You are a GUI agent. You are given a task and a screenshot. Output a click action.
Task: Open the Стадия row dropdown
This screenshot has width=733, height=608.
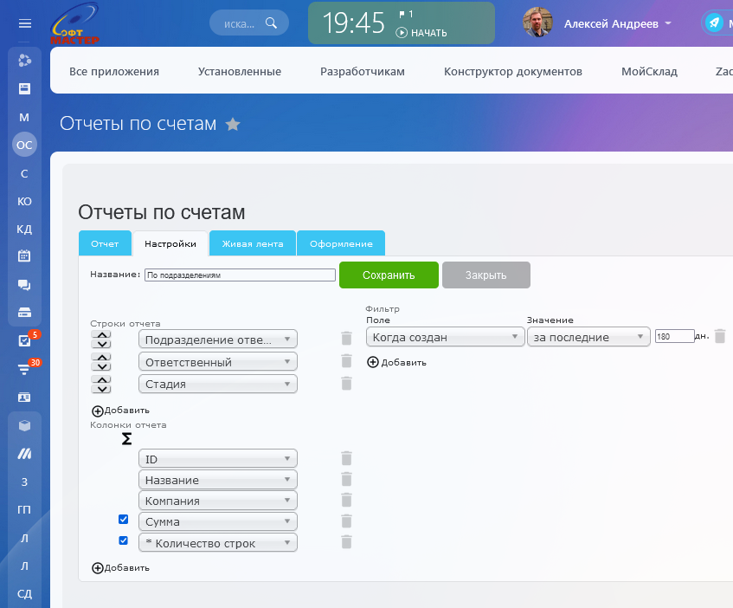[218, 384]
